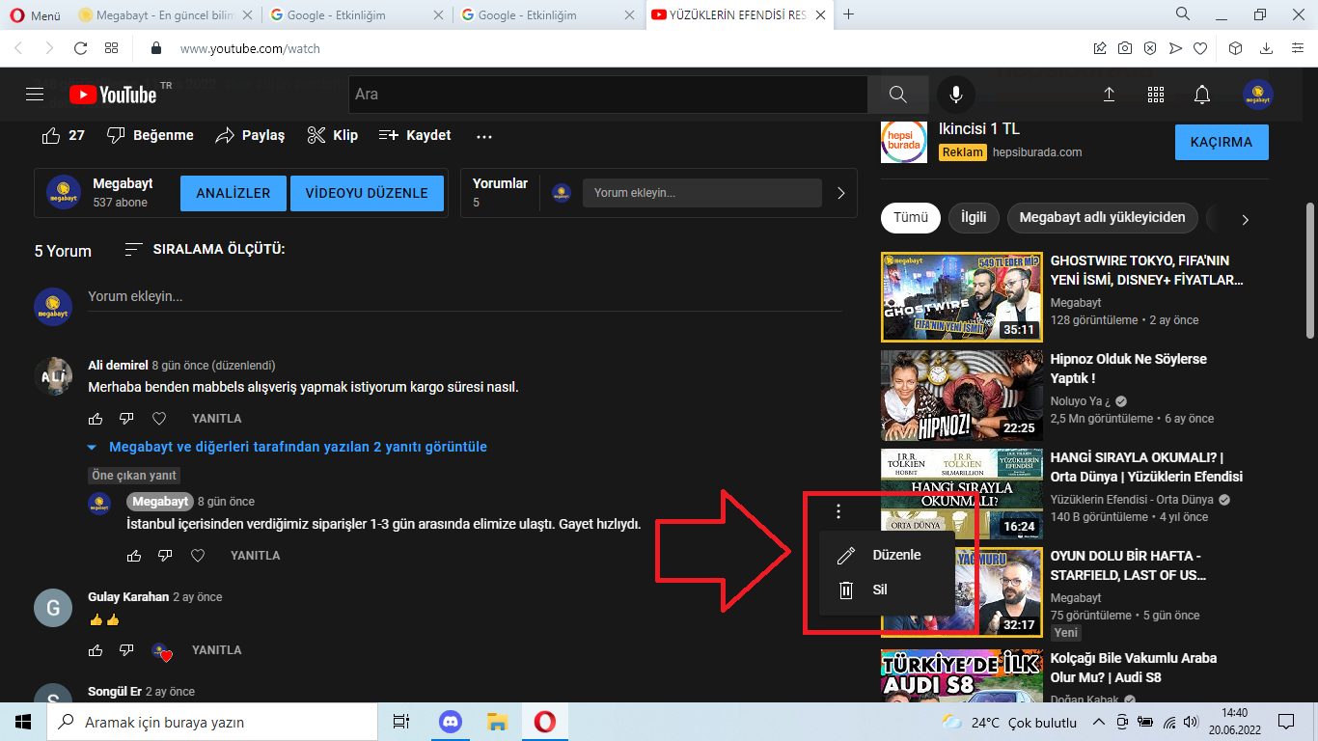The width and height of the screenshot is (1318, 741).
Task: Click the page vertical scrollbar
Action: (1309, 270)
